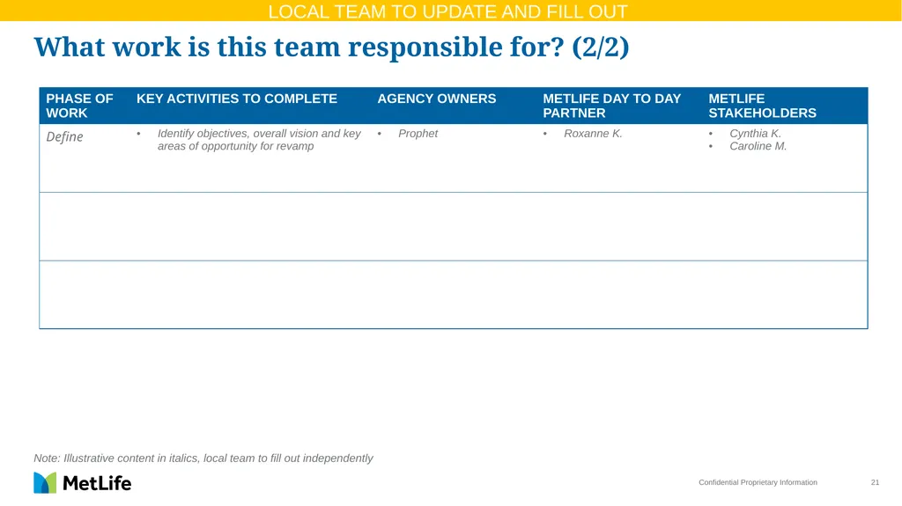Image resolution: width=902 pixels, height=506 pixels.
Task: Click the MetLife logo icon
Action: [x=45, y=483]
